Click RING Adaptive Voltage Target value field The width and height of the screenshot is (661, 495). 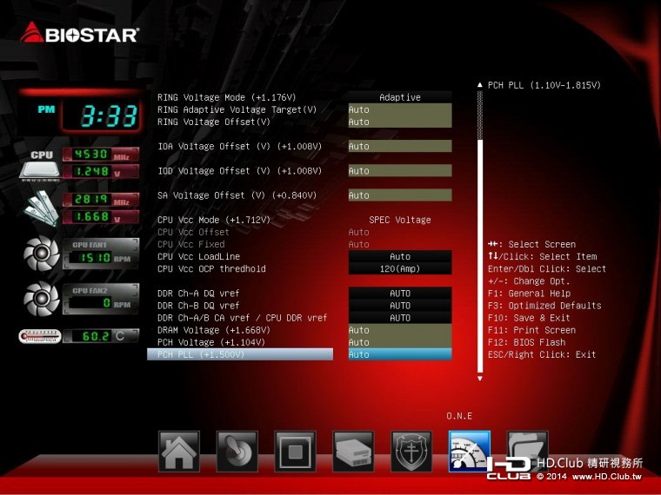(x=399, y=109)
